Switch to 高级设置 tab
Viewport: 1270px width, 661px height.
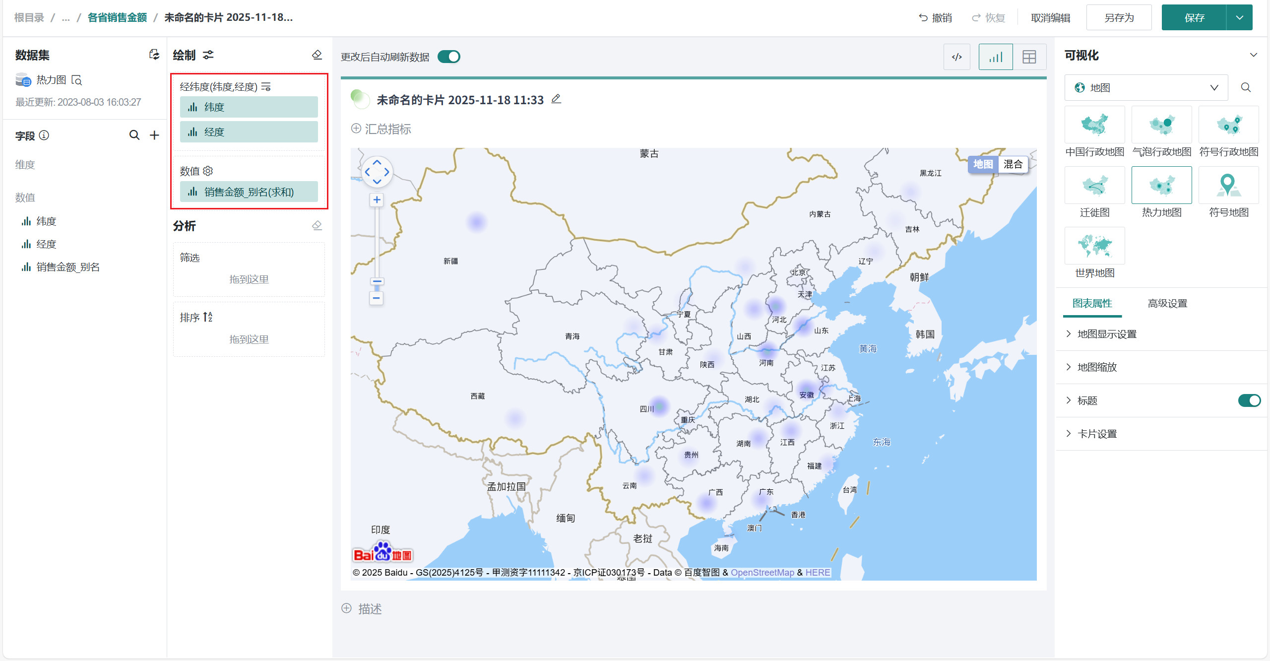[1167, 303]
